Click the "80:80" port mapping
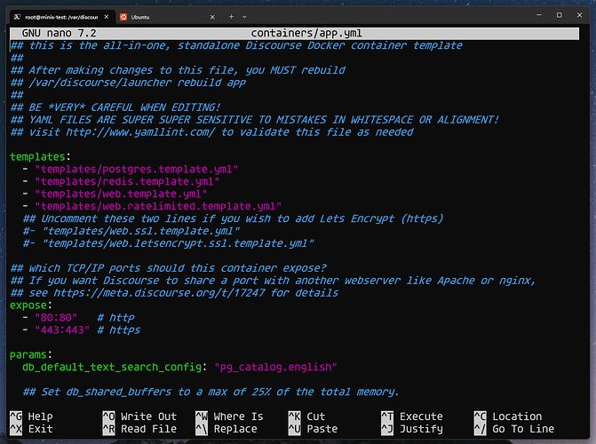This screenshot has width=596, height=444. 56,317
